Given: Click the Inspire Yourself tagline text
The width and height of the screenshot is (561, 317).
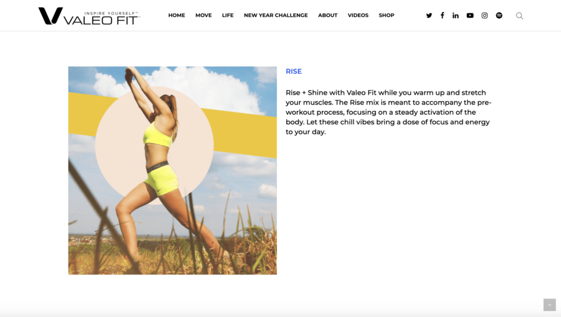Looking at the screenshot, I should [x=111, y=13].
